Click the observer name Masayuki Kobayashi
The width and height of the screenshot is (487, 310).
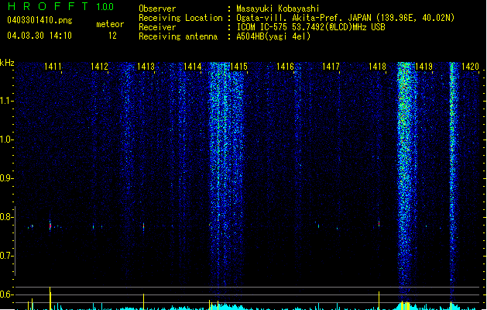pos(278,9)
